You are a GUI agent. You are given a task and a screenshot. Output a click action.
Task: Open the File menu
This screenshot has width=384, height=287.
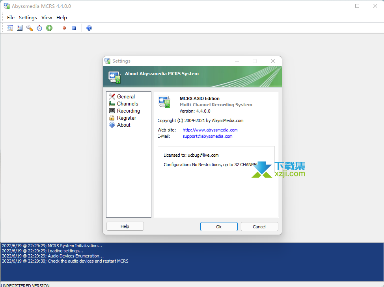11,18
